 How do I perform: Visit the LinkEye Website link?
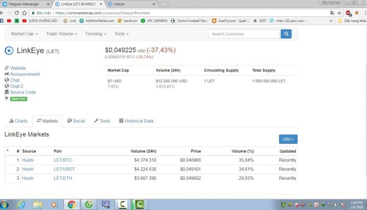pos(18,68)
